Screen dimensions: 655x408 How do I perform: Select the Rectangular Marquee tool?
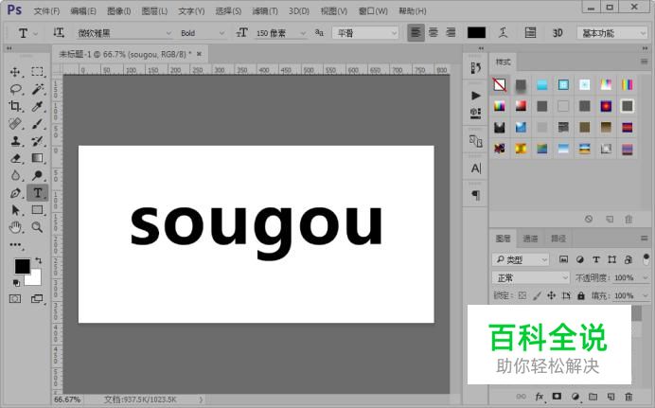[37, 71]
